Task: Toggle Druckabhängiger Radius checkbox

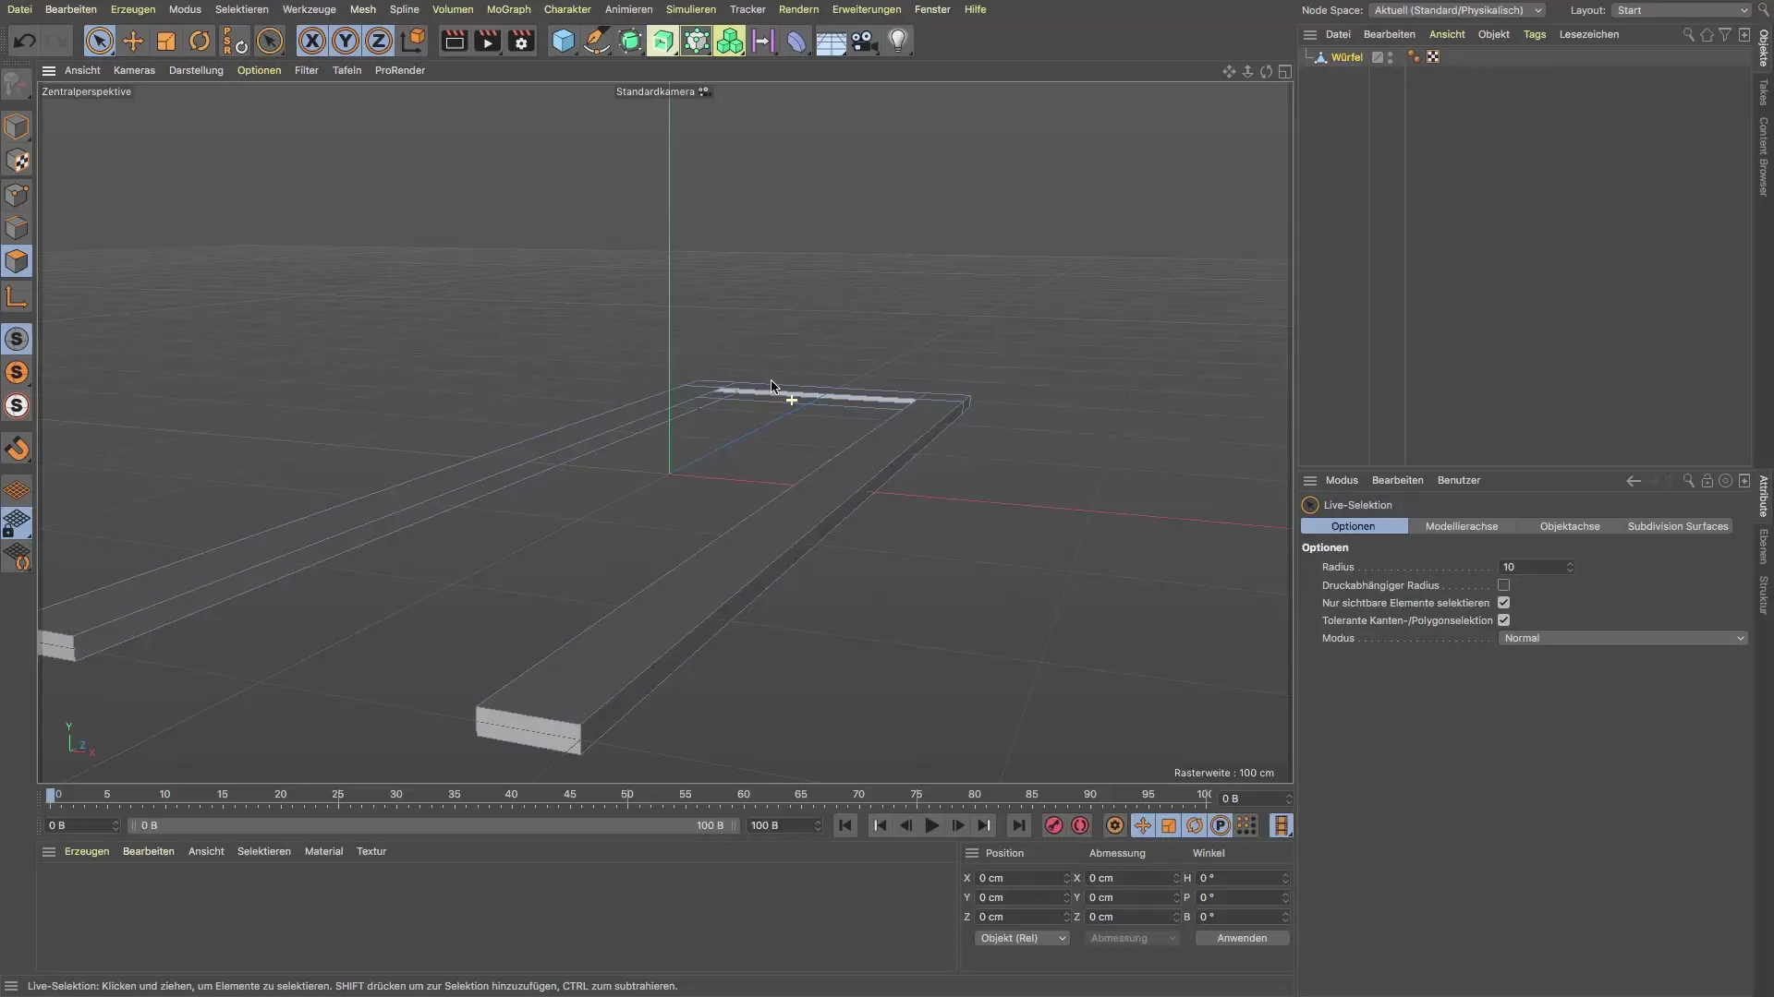Action: [x=1503, y=585]
